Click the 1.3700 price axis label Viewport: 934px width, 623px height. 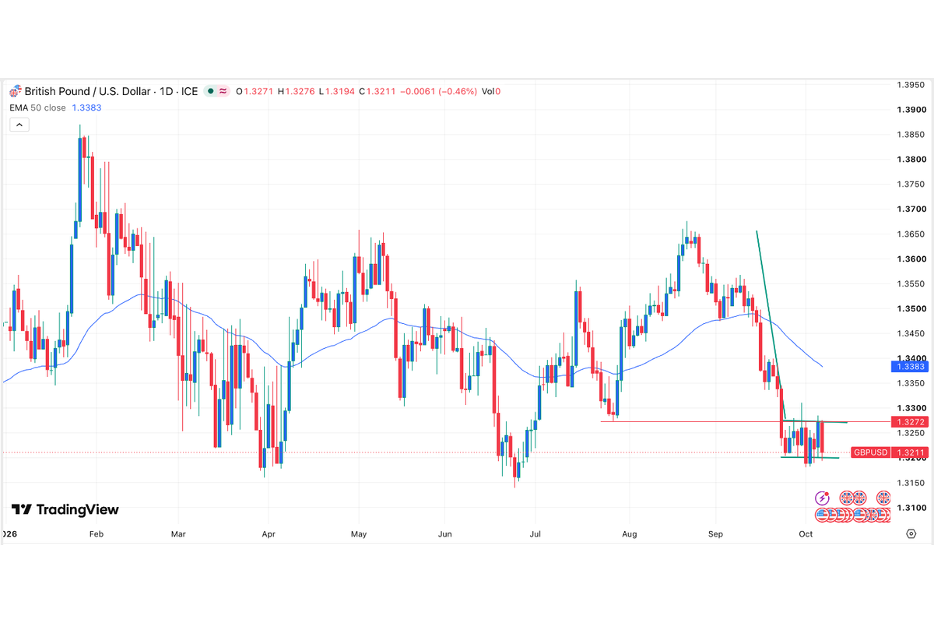911,209
